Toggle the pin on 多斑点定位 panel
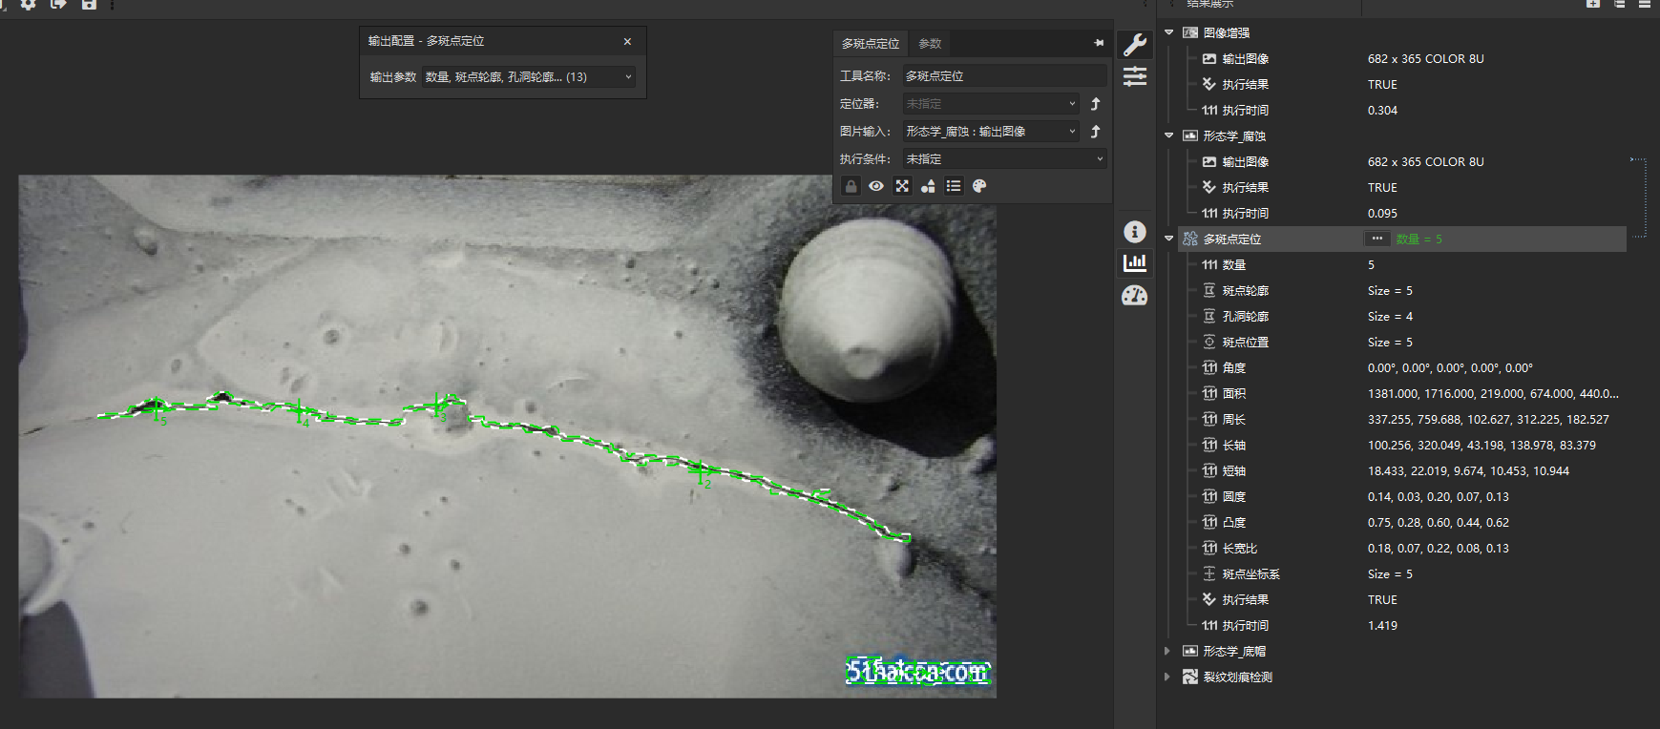 (x=1099, y=43)
